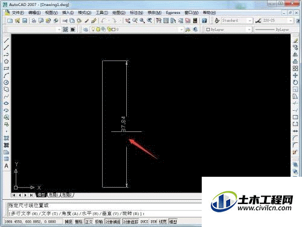
Task: Expand the redo history dropdown arrow
Action: [x=120, y=21]
